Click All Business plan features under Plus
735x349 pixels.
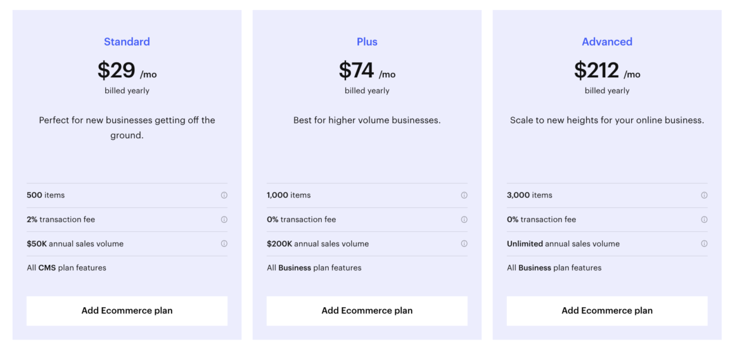tap(314, 268)
